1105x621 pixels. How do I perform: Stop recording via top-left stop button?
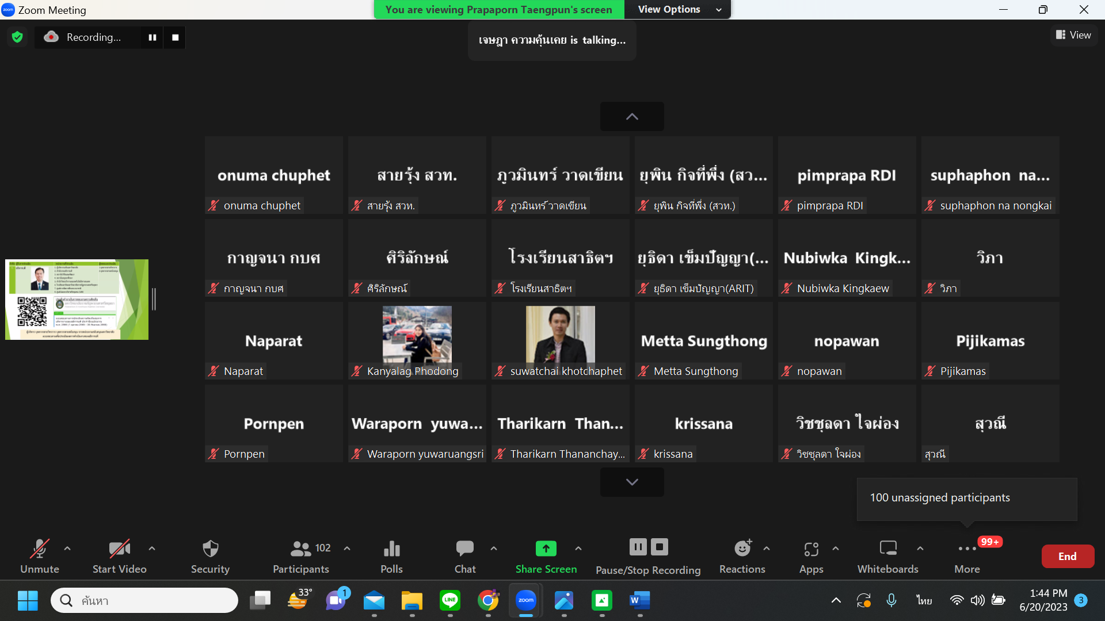(176, 37)
